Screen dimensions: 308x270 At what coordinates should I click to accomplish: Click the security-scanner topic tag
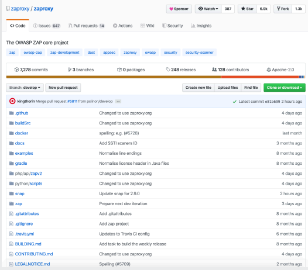coord(199,53)
